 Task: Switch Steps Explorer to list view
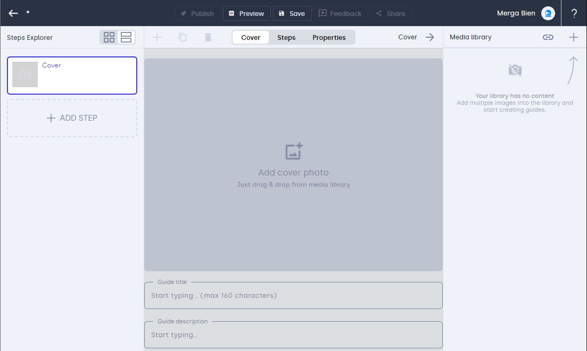126,37
